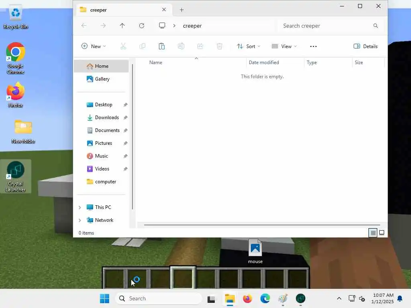Expand This PC in navigation pane

click(80, 207)
